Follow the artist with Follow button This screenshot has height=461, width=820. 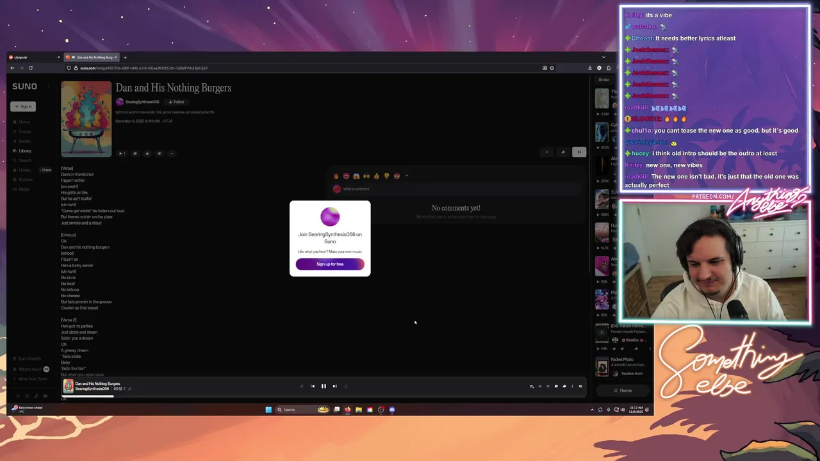[x=176, y=102]
